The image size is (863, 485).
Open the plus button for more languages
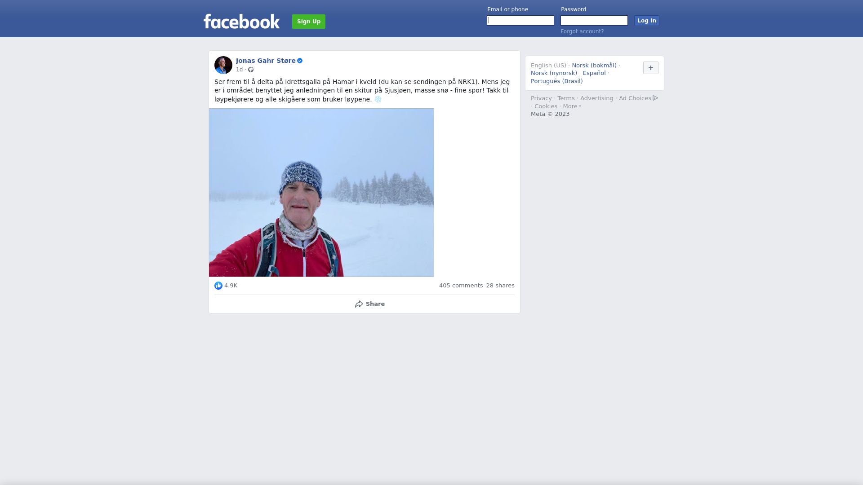(651, 68)
